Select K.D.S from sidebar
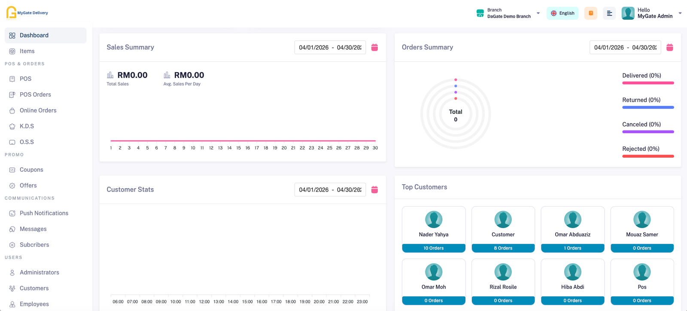The height and width of the screenshot is (311, 687). pos(27,126)
